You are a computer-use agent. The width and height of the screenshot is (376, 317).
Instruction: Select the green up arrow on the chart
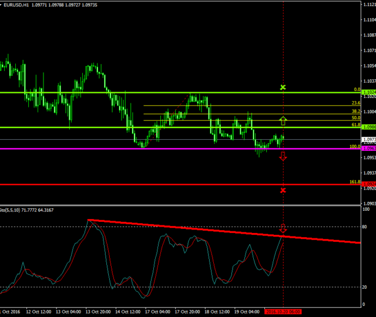[x=283, y=121]
